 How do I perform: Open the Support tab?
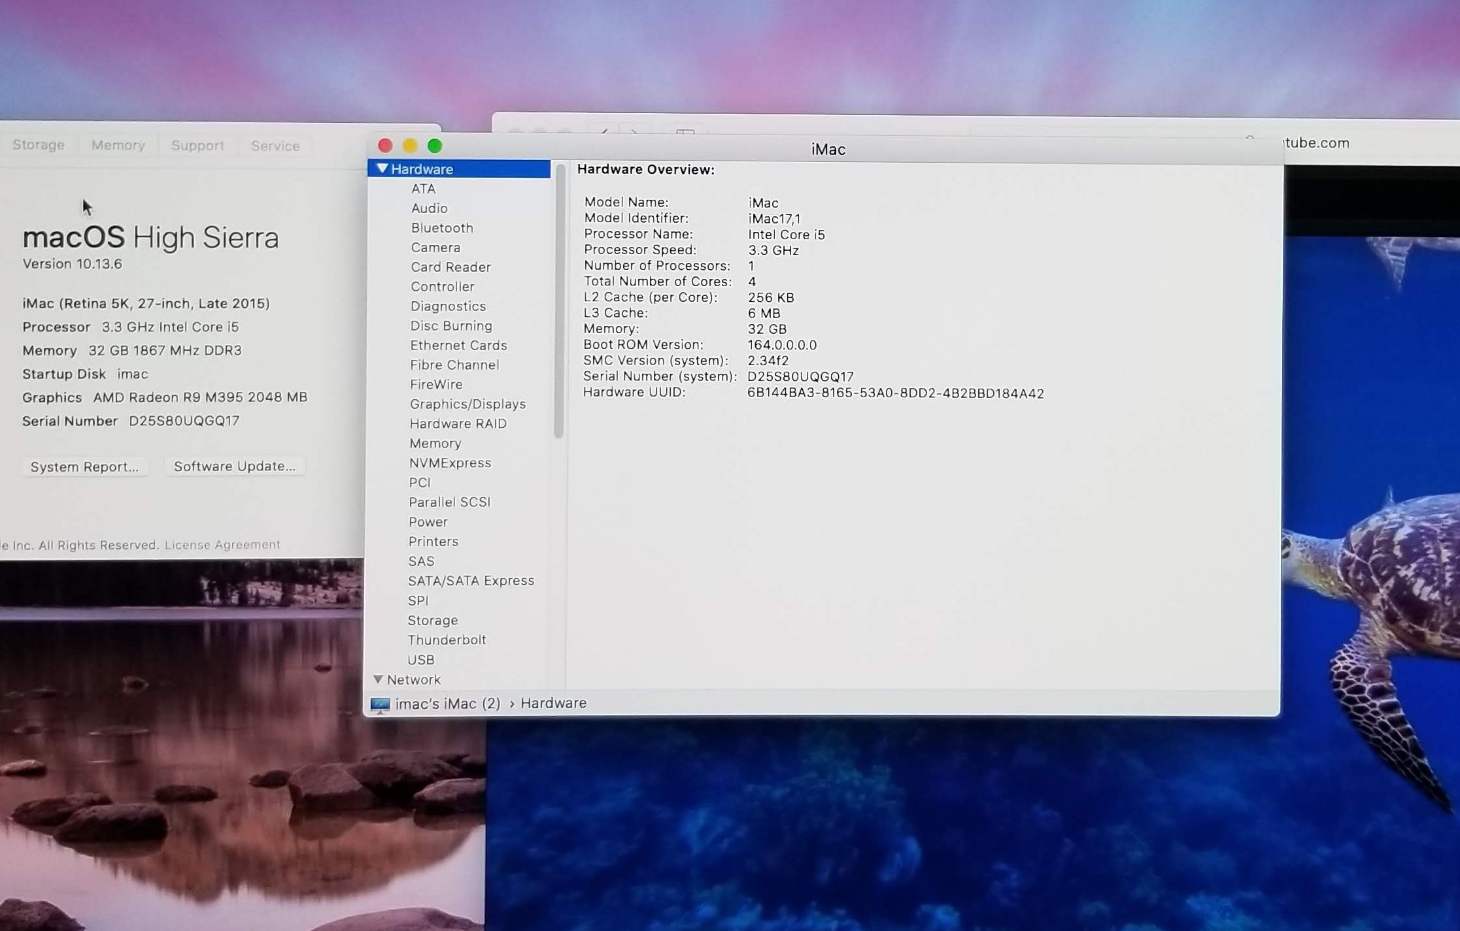[x=197, y=146]
